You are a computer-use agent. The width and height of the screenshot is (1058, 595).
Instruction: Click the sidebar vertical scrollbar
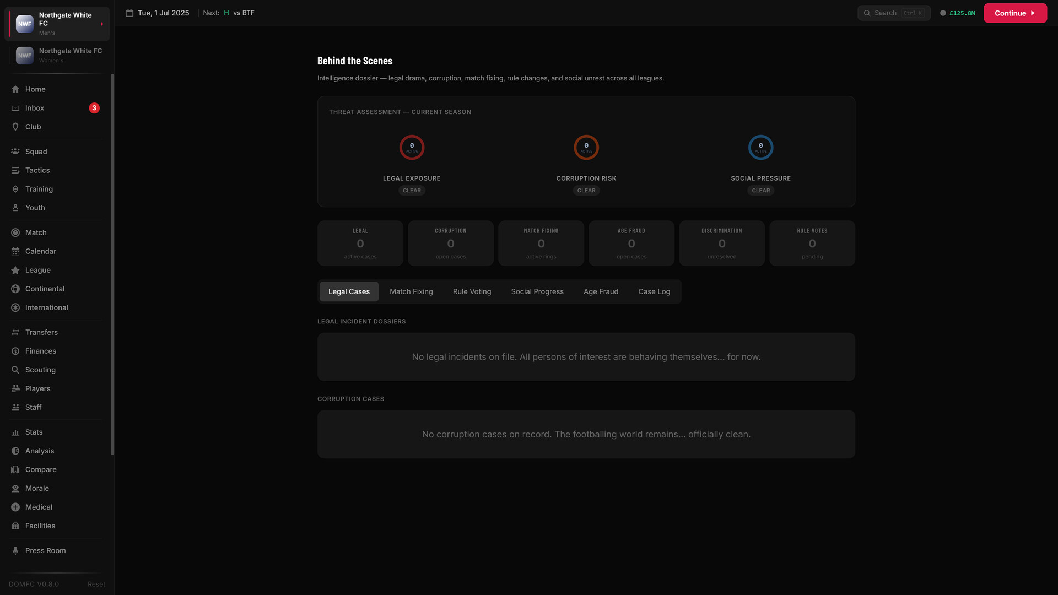112,264
